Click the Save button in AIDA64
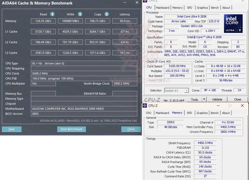The height and width of the screenshot is (180, 249). pos(12,129)
